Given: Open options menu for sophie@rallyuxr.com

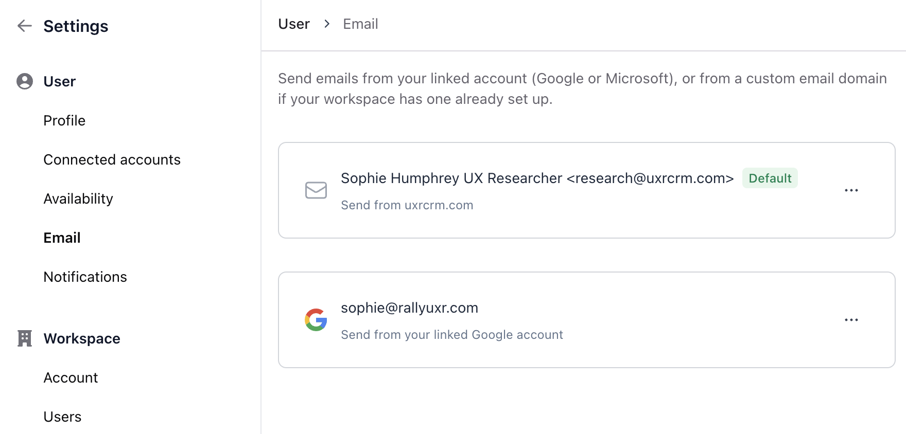Looking at the screenshot, I should point(851,320).
